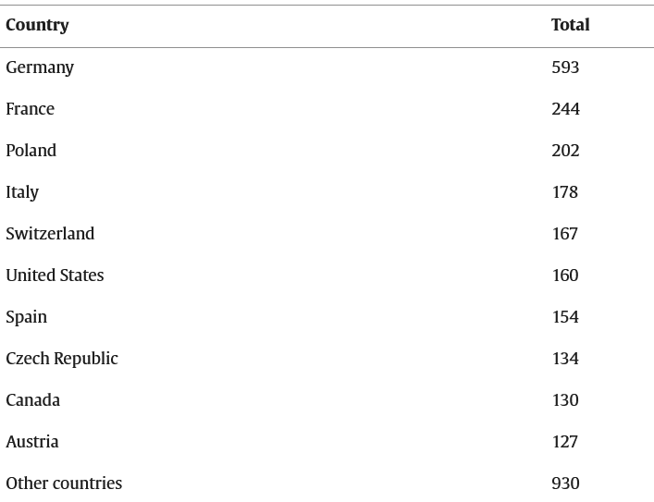The width and height of the screenshot is (654, 502).
Task: Click Czech Republic's total of 134
Action: [x=564, y=359]
